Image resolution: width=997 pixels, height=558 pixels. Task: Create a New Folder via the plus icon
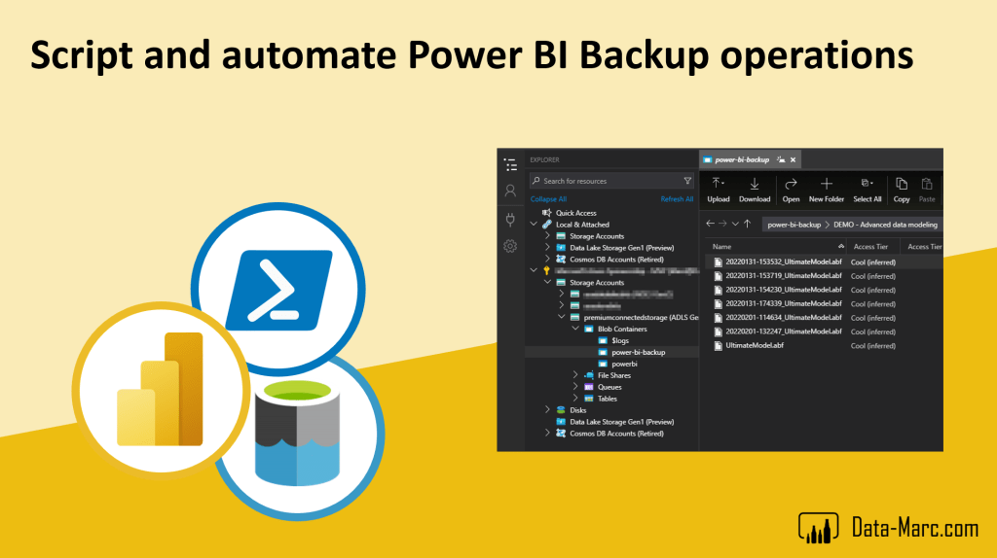tap(826, 184)
